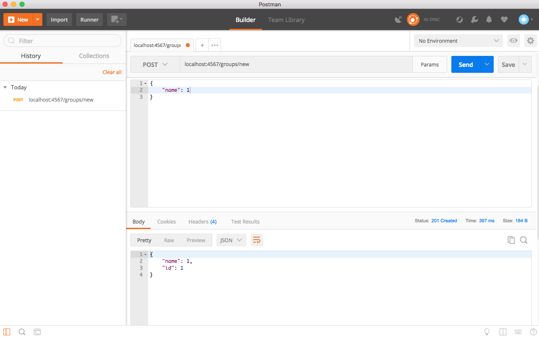Switch response view to Raw
The height and width of the screenshot is (337, 539).
coord(169,240)
